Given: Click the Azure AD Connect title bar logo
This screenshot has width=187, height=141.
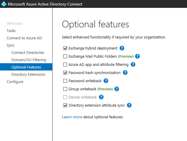Looking at the screenshot, I should click(x=4, y=4).
